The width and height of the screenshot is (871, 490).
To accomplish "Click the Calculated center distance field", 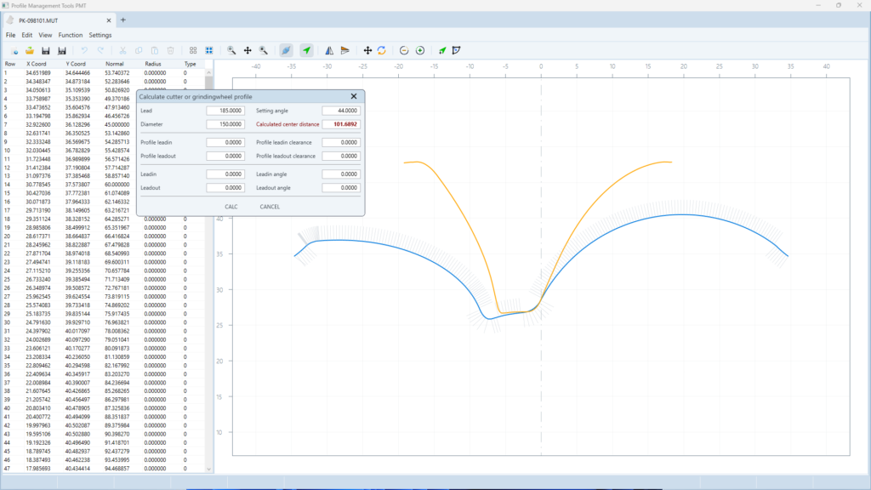I will tap(341, 124).
